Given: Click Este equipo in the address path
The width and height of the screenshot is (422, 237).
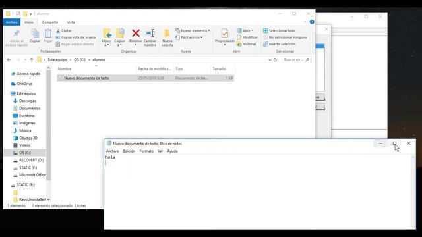Looking at the screenshot, I should 57,60.
